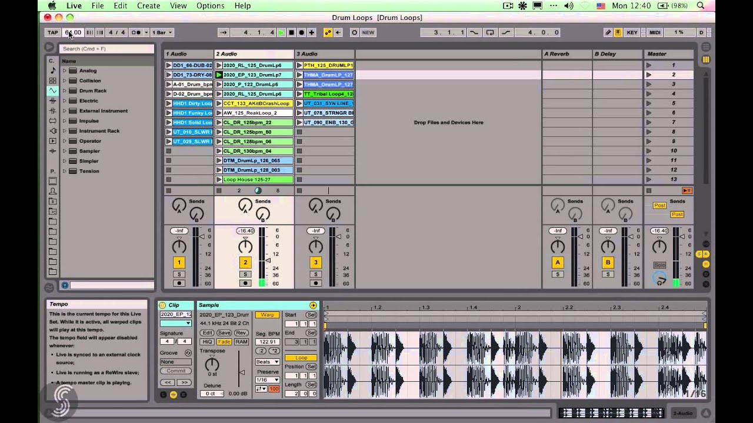
Task: Launch the PTH_125_DRUMLP1 clip
Action: click(299, 65)
